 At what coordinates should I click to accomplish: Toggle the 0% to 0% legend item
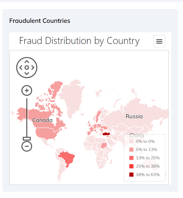click(145, 141)
